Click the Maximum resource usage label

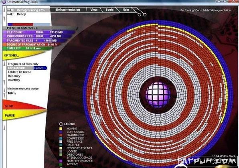click(23, 89)
